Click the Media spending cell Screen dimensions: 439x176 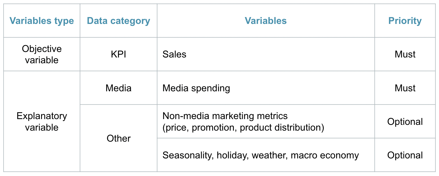click(x=266, y=88)
